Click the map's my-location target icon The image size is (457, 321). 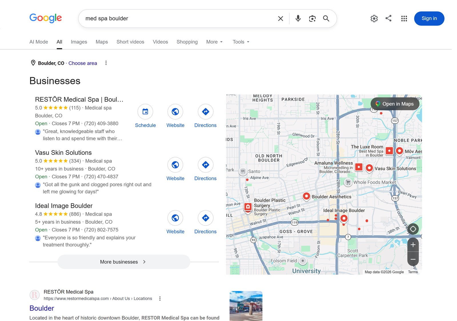coord(413,229)
